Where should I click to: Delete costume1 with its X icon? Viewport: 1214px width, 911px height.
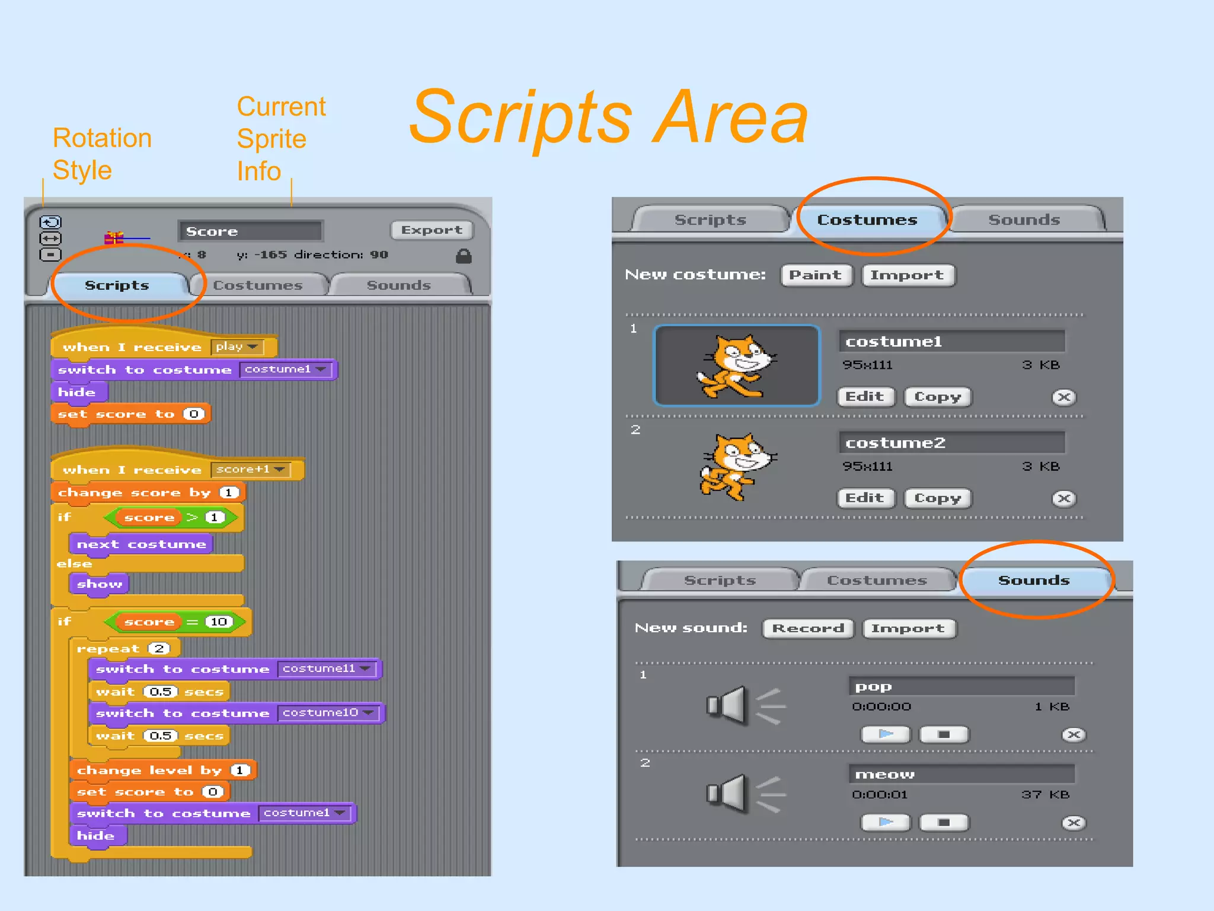[x=1064, y=397]
